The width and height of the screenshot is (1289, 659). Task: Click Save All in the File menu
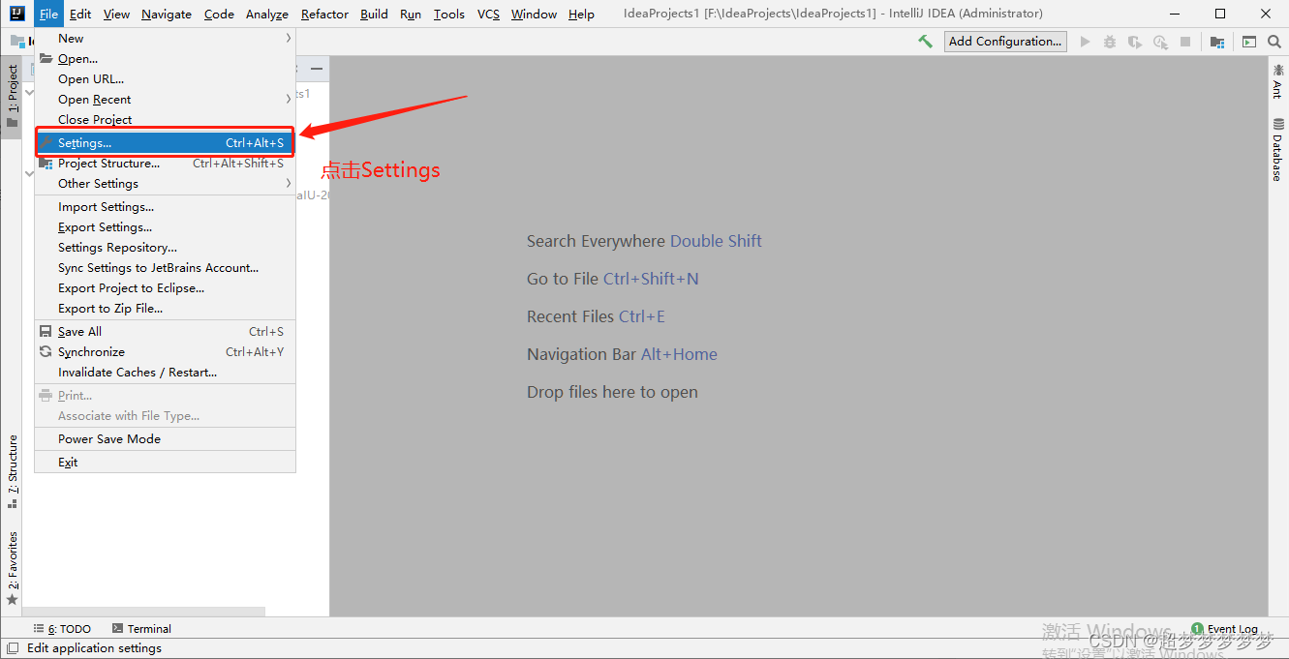coord(165,332)
